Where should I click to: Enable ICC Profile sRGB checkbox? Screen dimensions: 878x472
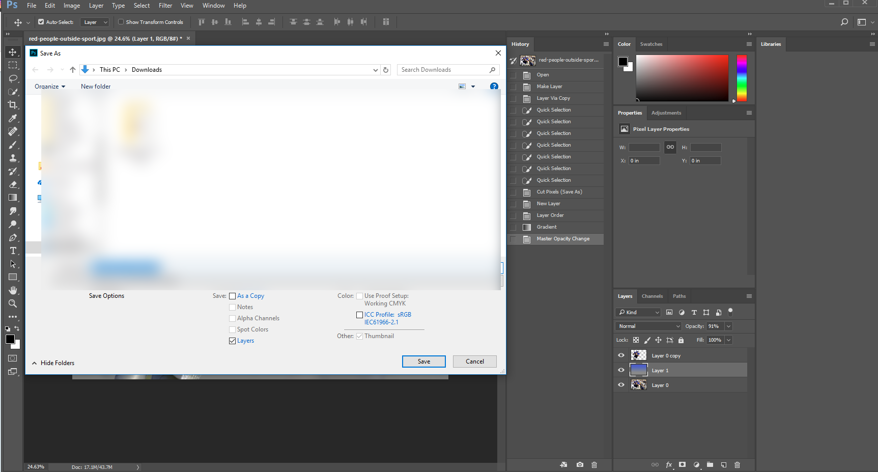click(360, 315)
